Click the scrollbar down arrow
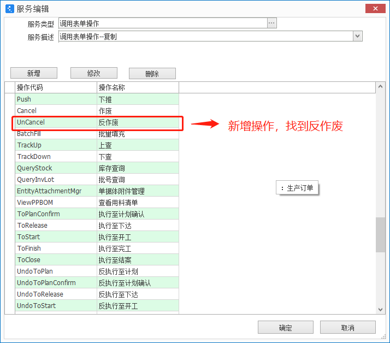Screen dimensions: 390x343 (380, 310)
